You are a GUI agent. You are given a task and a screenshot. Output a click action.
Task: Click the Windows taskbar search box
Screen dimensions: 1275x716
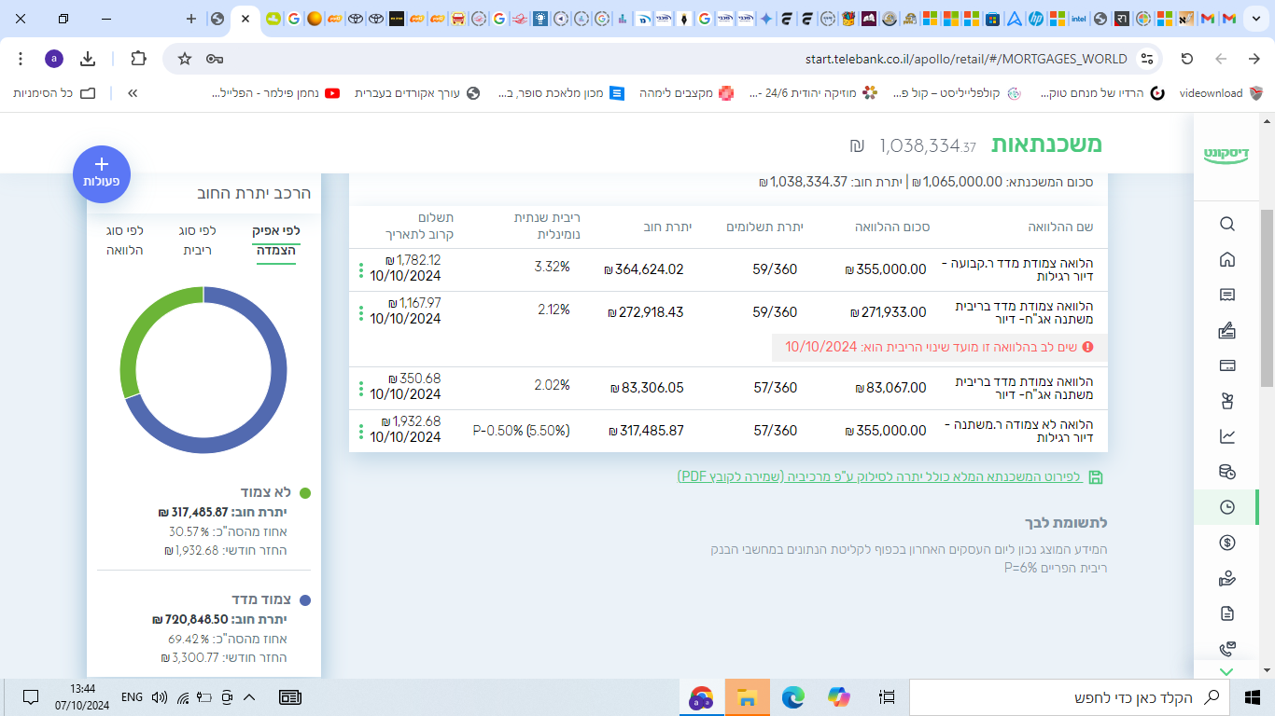1070,697
